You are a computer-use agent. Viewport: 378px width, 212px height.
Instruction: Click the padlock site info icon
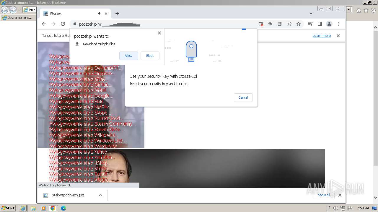coord(74,24)
